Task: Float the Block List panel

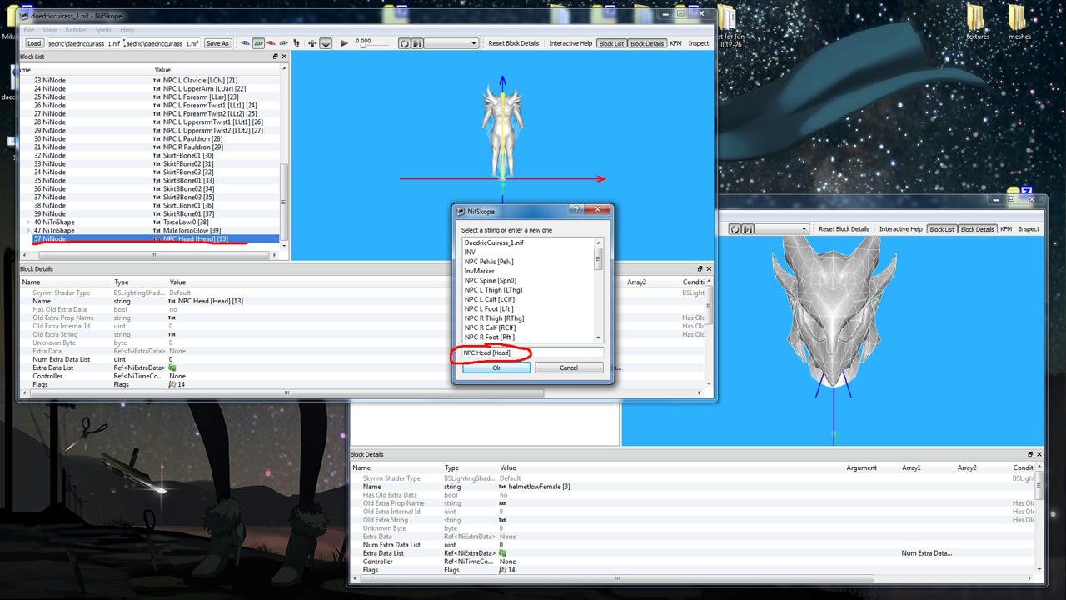Action: coord(276,57)
